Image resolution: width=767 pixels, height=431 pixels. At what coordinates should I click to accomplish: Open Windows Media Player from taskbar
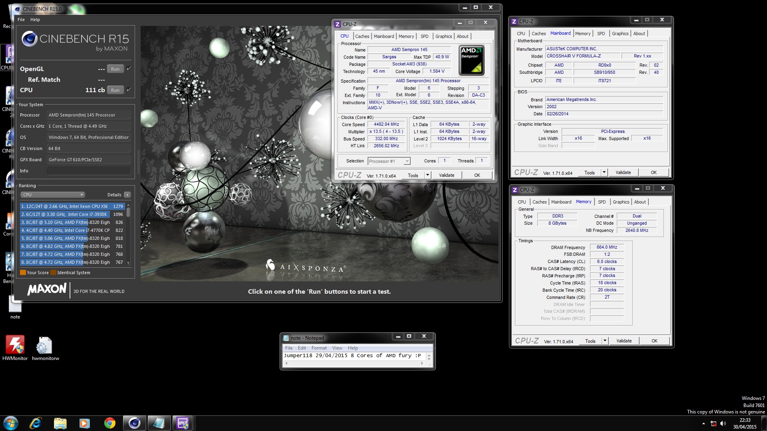85,423
